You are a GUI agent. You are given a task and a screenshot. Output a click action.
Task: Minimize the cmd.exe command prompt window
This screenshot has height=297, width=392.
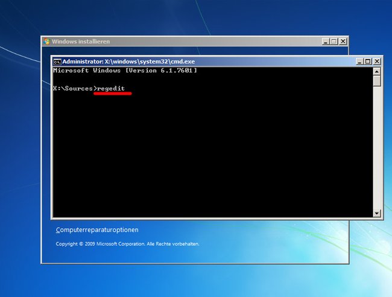(359, 62)
